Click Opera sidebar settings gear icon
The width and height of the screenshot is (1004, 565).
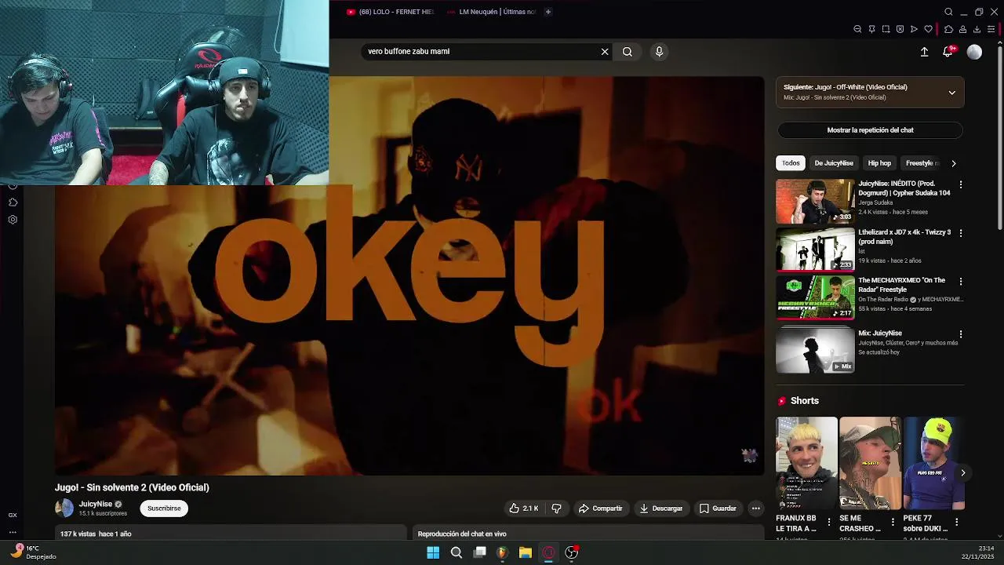(x=13, y=220)
